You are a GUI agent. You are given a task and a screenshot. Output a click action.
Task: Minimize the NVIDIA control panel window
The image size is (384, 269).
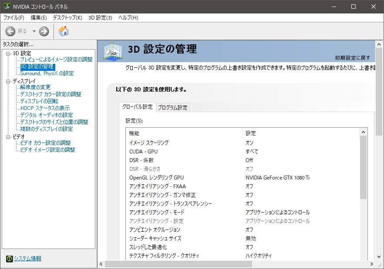pyautogui.click(x=334, y=7)
